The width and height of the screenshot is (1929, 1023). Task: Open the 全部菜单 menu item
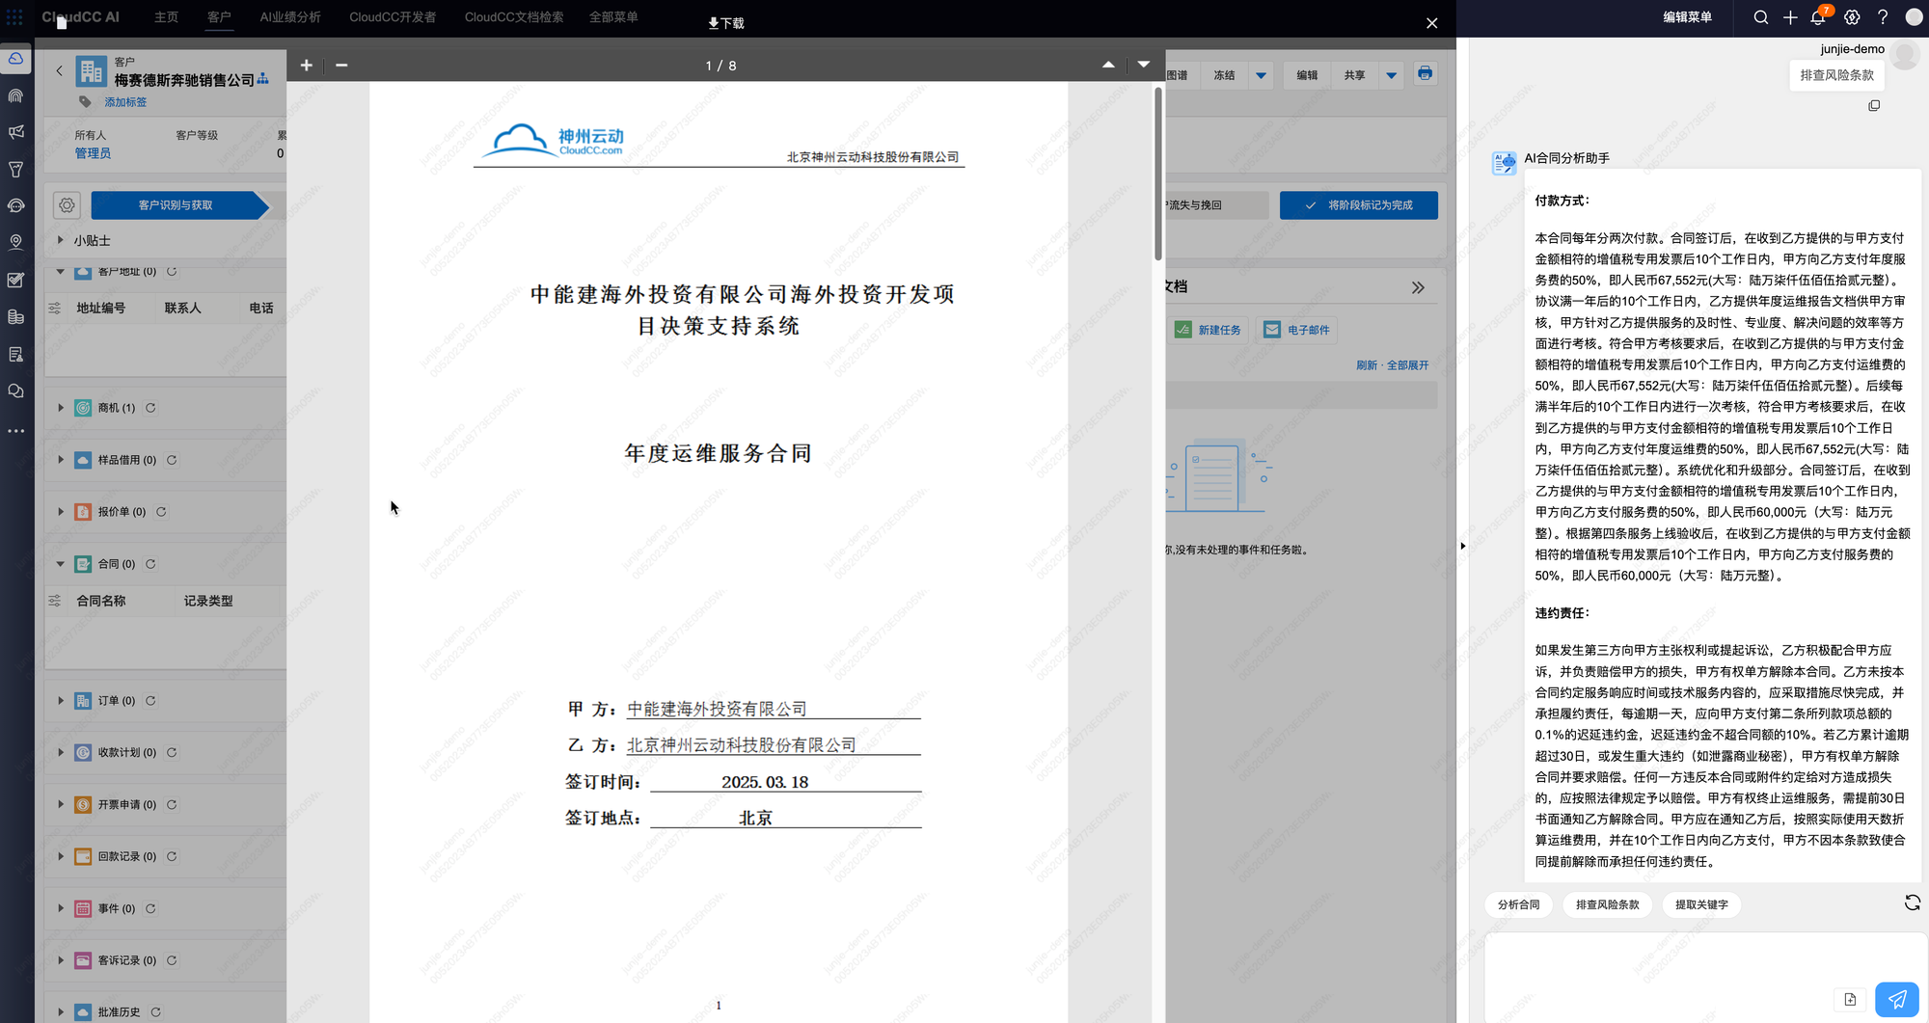tap(613, 17)
